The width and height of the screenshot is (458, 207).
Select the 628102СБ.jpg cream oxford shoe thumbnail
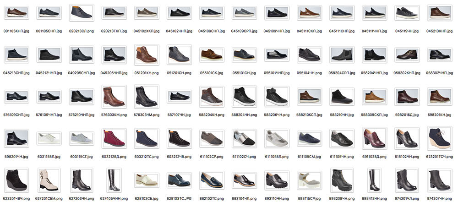tap(147, 180)
